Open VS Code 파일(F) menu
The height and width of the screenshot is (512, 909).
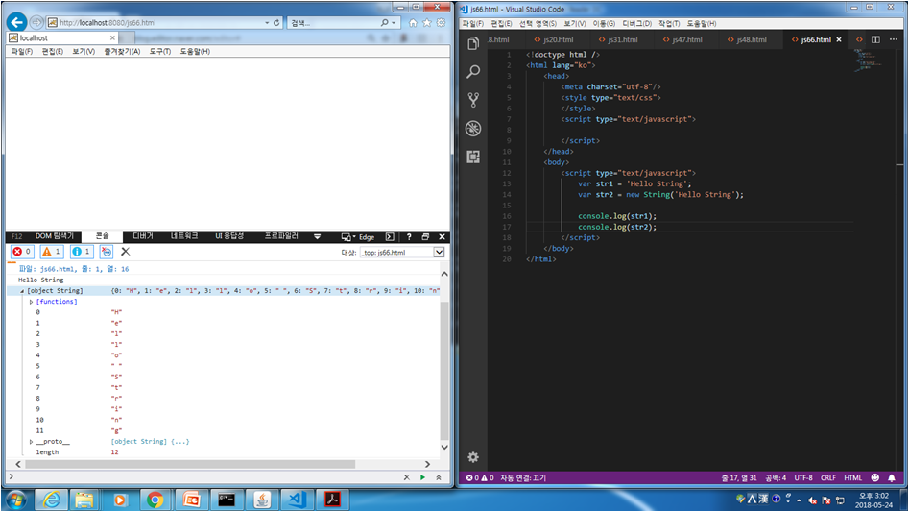(472, 24)
